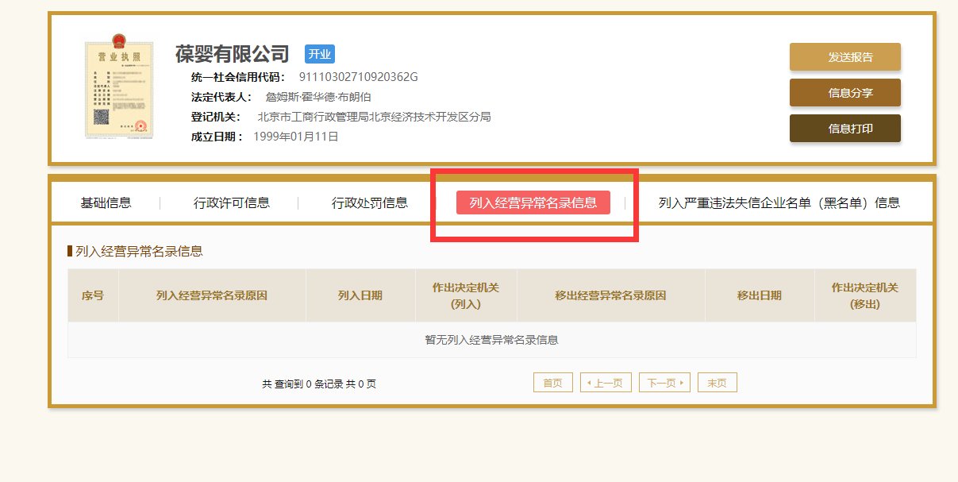Click the company name 葆婴有限公司
The height and width of the screenshot is (482, 958).
click(230, 53)
